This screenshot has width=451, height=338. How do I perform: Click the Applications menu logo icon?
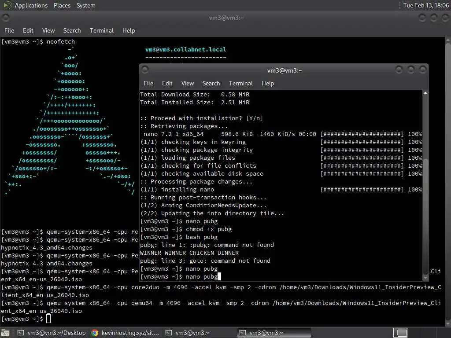point(7,5)
